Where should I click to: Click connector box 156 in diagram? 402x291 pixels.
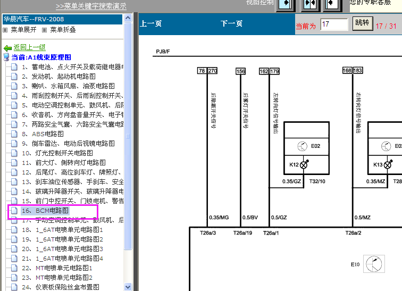tap(240, 71)
